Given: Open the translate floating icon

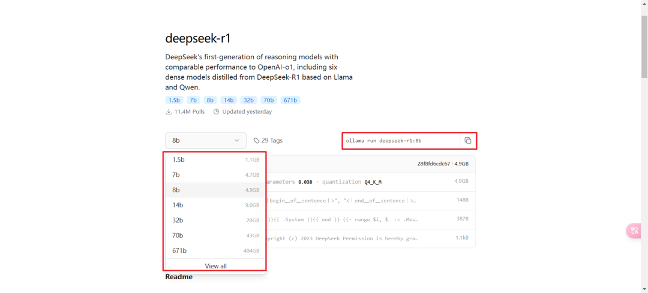Looking at the screenshot, I should tap(634, 231).
